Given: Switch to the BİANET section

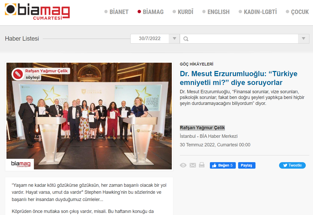Looking at the screenshot, I should point(116,12).
